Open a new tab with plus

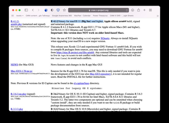point(144,10)
